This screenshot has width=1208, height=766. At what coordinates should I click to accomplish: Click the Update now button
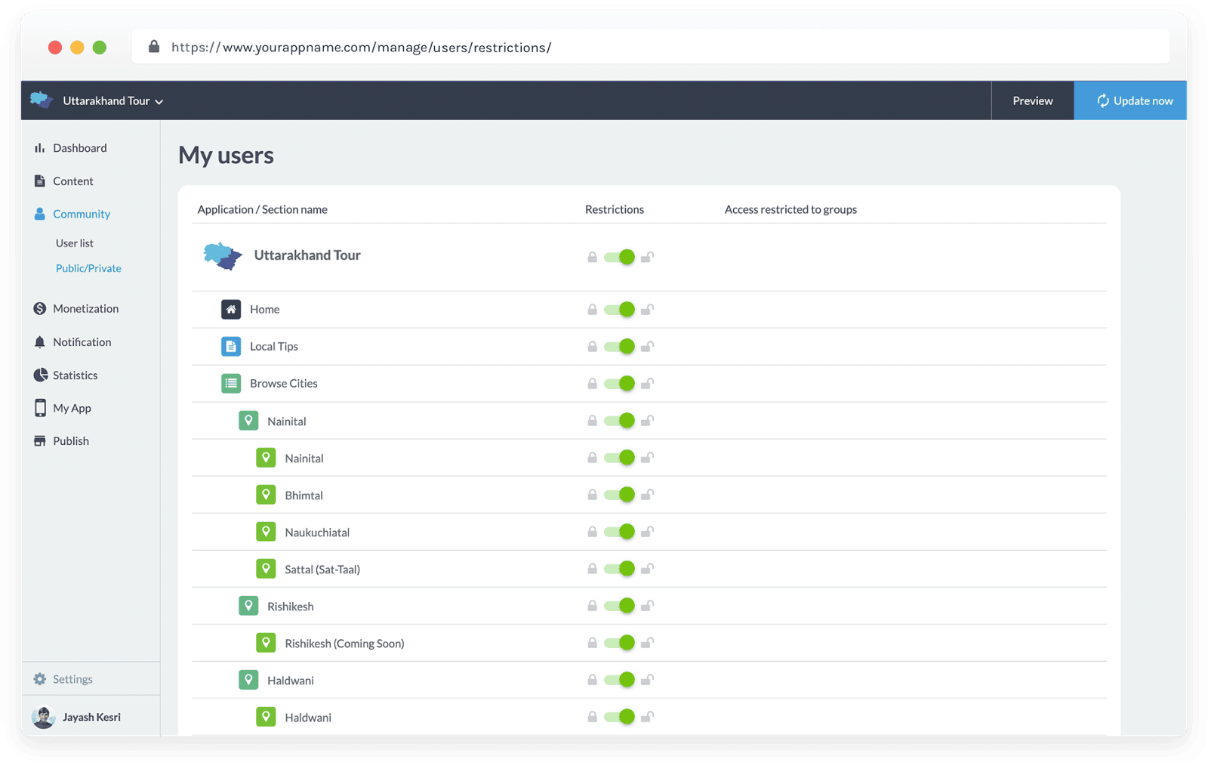click(x=1134, y=101)
